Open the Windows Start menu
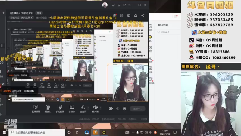 pyautogui.click(x=4, y=132)
